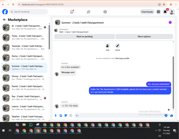Select the Summer conversation in the list
The width and height of the screenshot is (179, 139).
coord(24,68)
